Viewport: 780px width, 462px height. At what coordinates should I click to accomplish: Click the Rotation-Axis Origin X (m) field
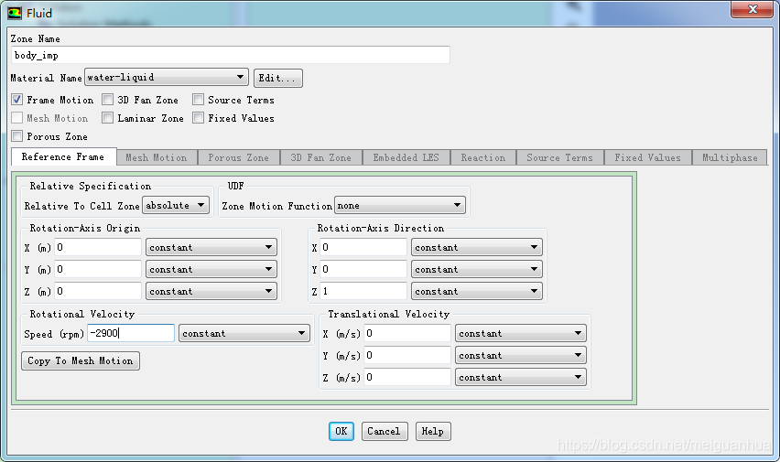click(x=98, y=247)
